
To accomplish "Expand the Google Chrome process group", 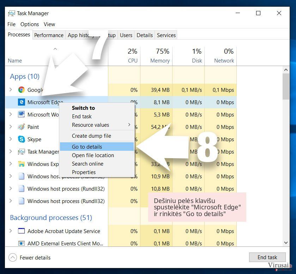I will pyautogui.click(x=11, y=90).
